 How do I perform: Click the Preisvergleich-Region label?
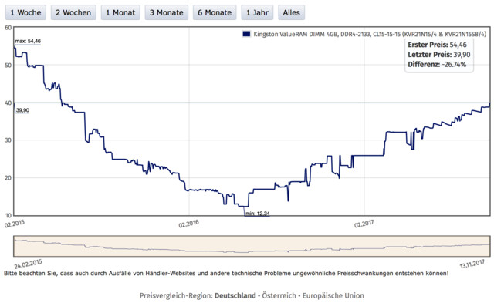tap(176, 296)
